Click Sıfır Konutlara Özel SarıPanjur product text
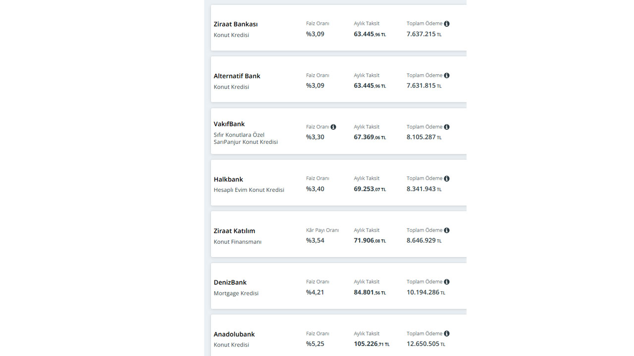 (246, 138)
